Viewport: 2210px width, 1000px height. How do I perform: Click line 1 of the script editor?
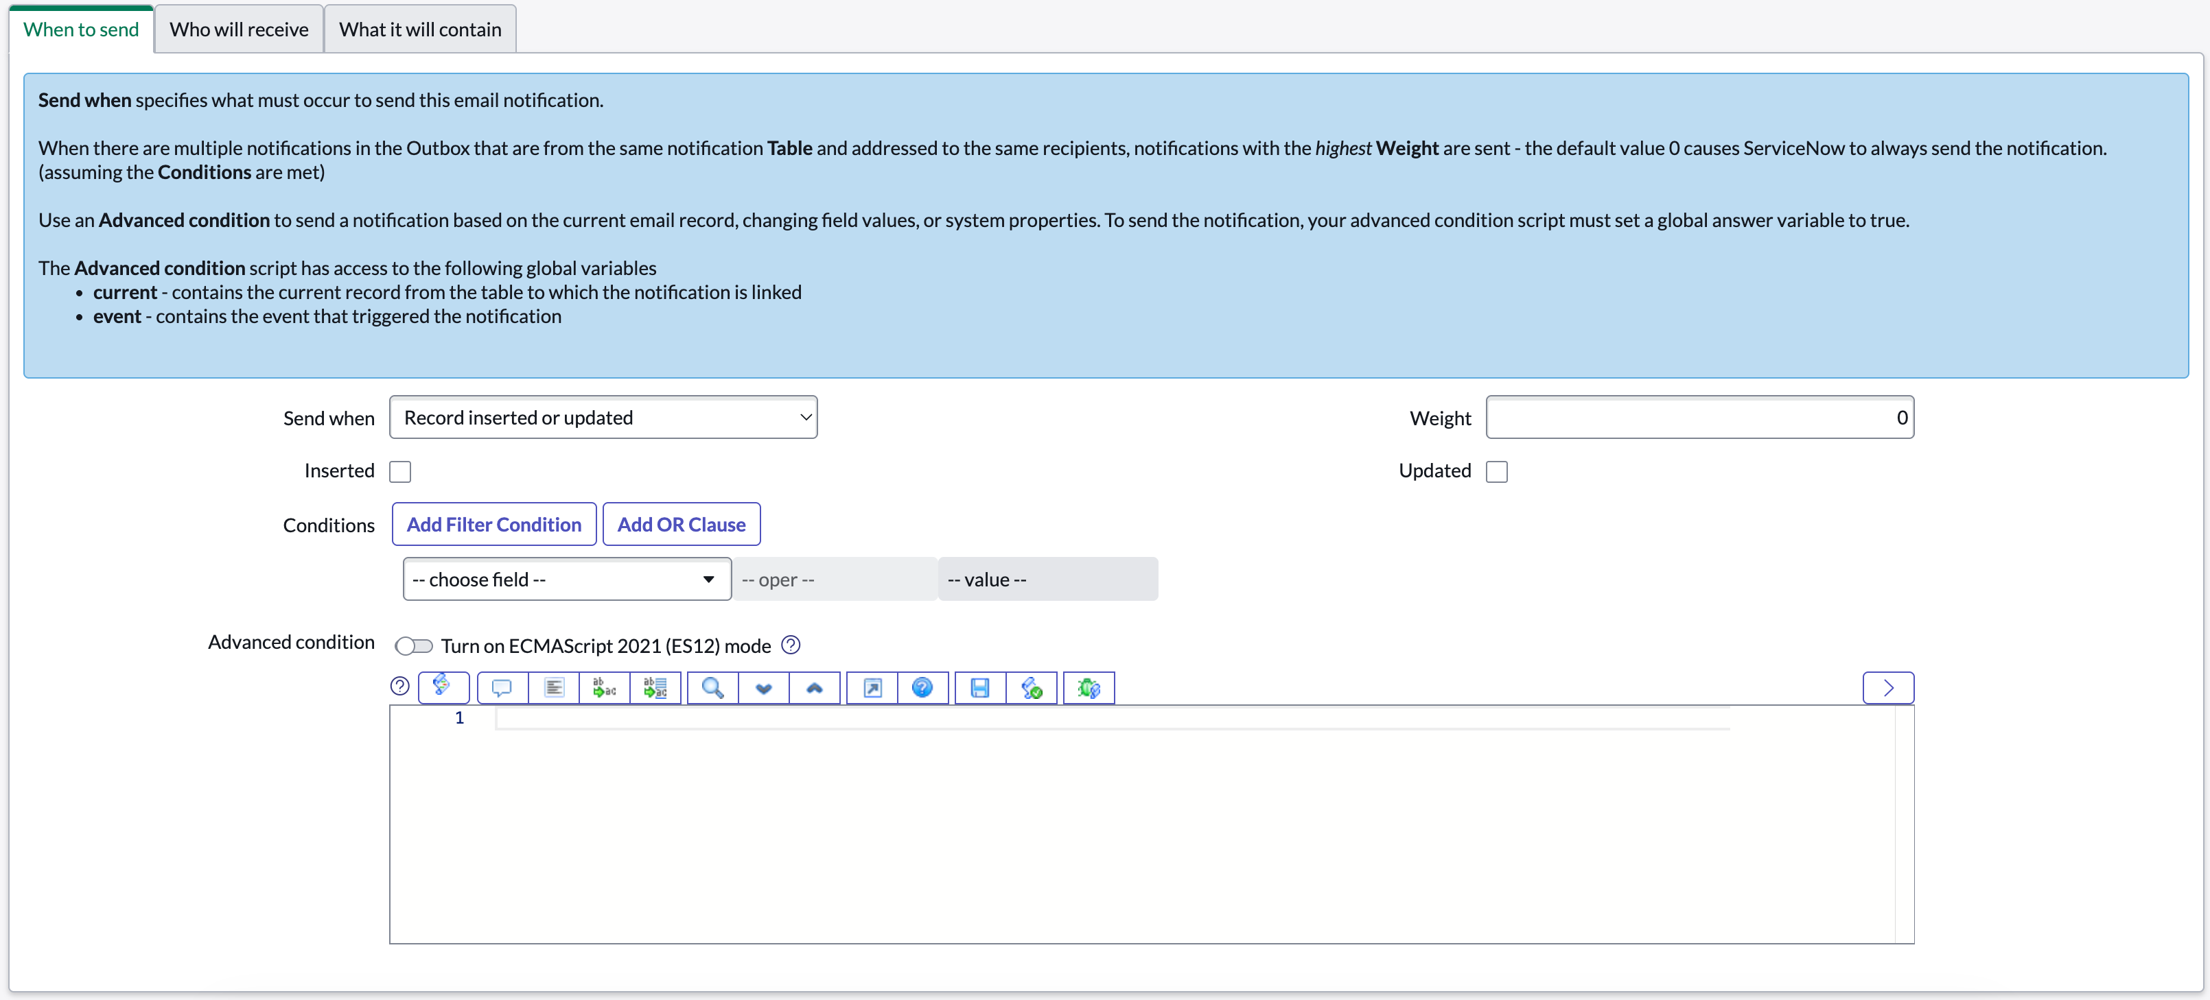1112,718
